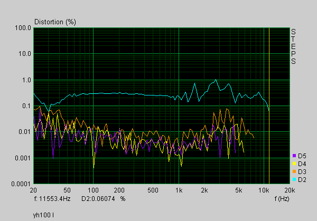
Task: Click the 100 frequency tick label
Action: [93, 190]
